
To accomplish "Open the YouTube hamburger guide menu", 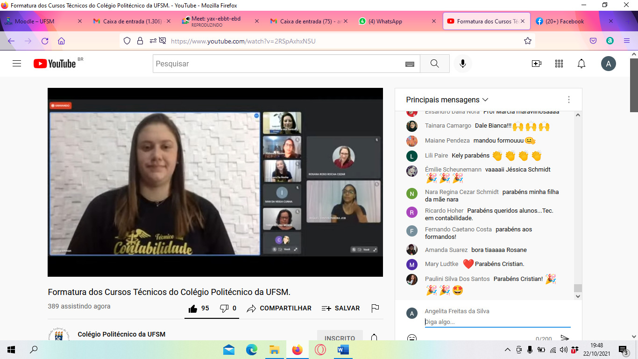I will 17,64.
